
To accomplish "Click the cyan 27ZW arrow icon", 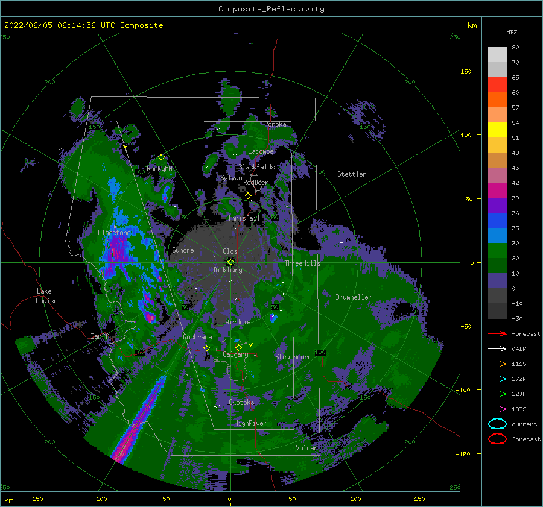I will [x=497, y=379].
